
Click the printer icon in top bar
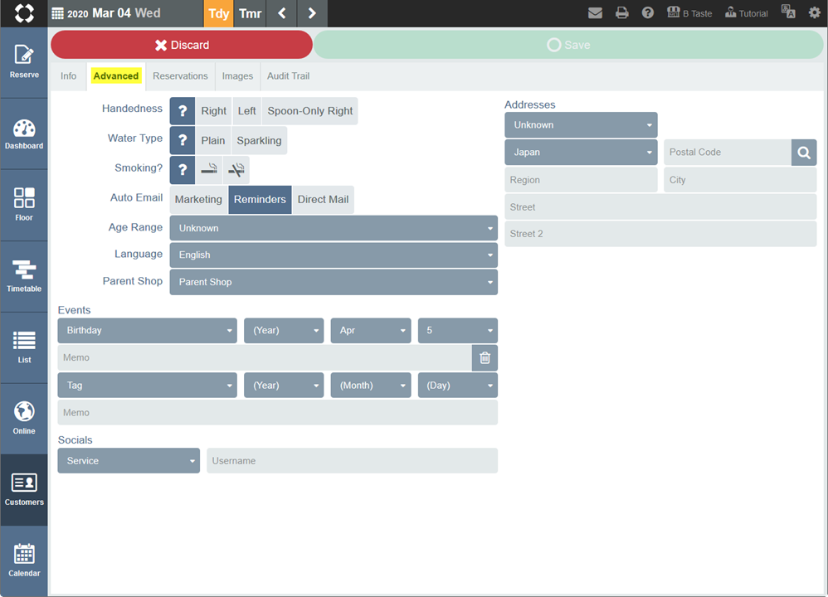tap(622, 13)
